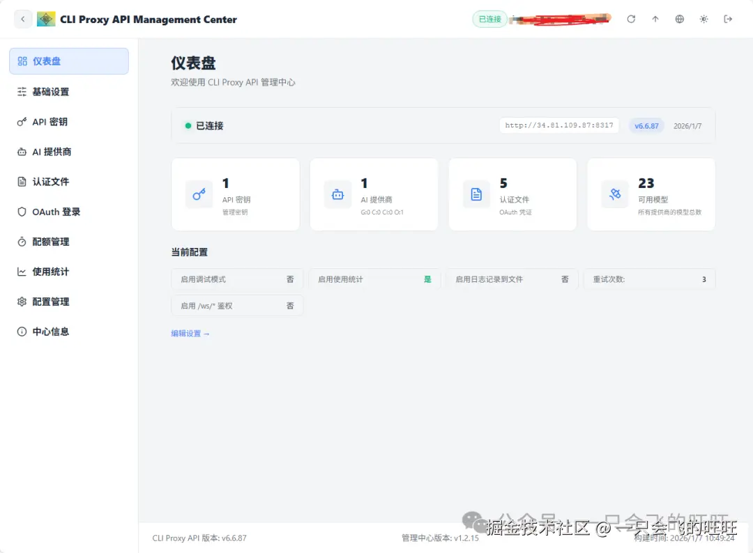The image size is (753, 553).
Task: Click footer text CLI Proxy API 版本: v6.6.87
Action: (199, 538)
